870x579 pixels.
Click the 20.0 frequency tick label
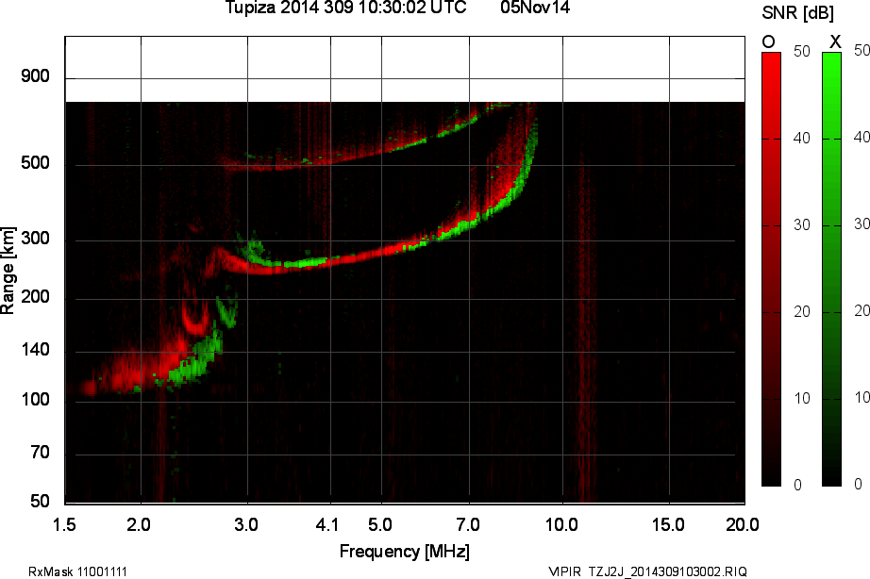(742, 522)
